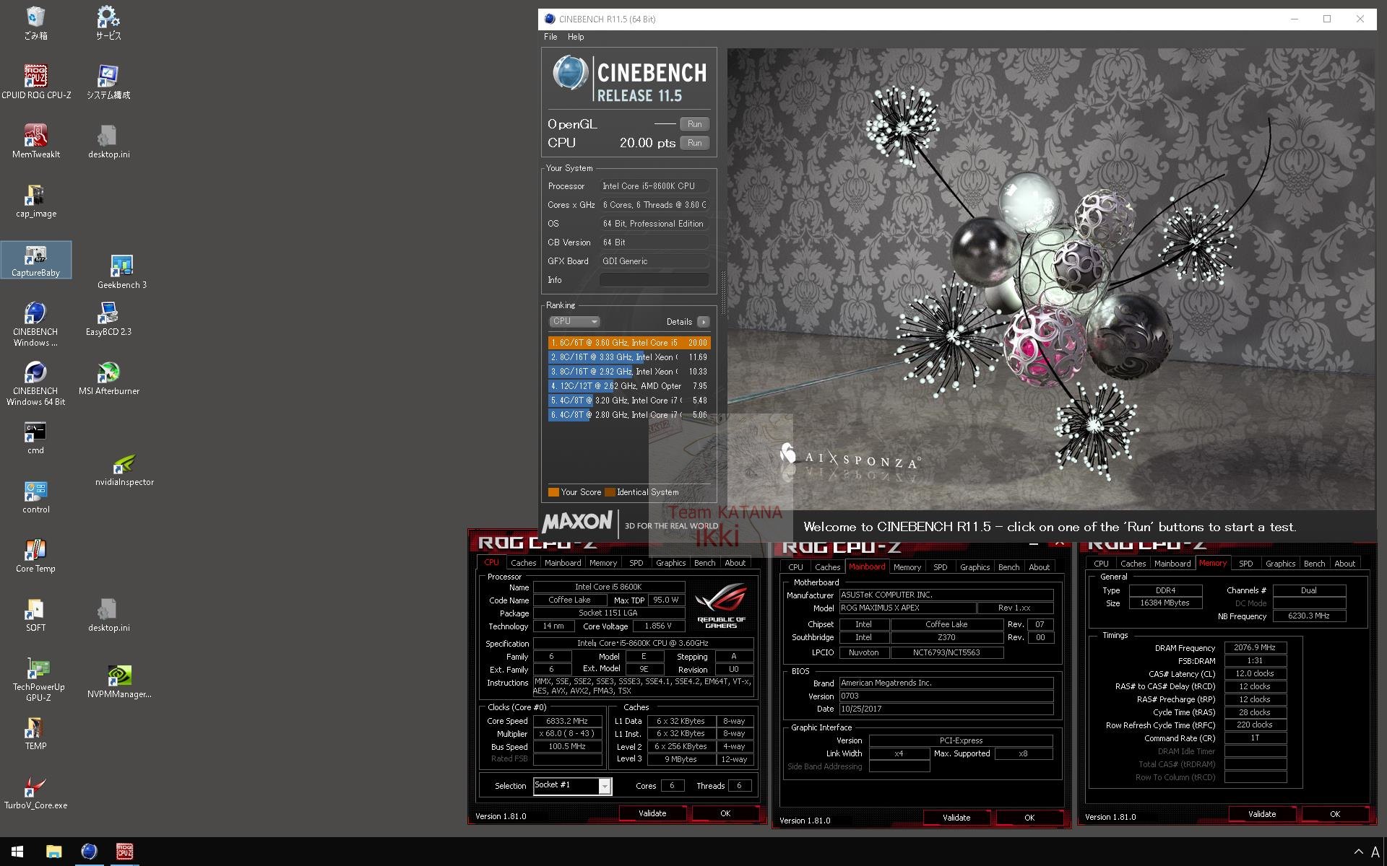The image size is (1387, 866).
Task: Run the OpenGL benchmark
Action: (x=694, y=124)
